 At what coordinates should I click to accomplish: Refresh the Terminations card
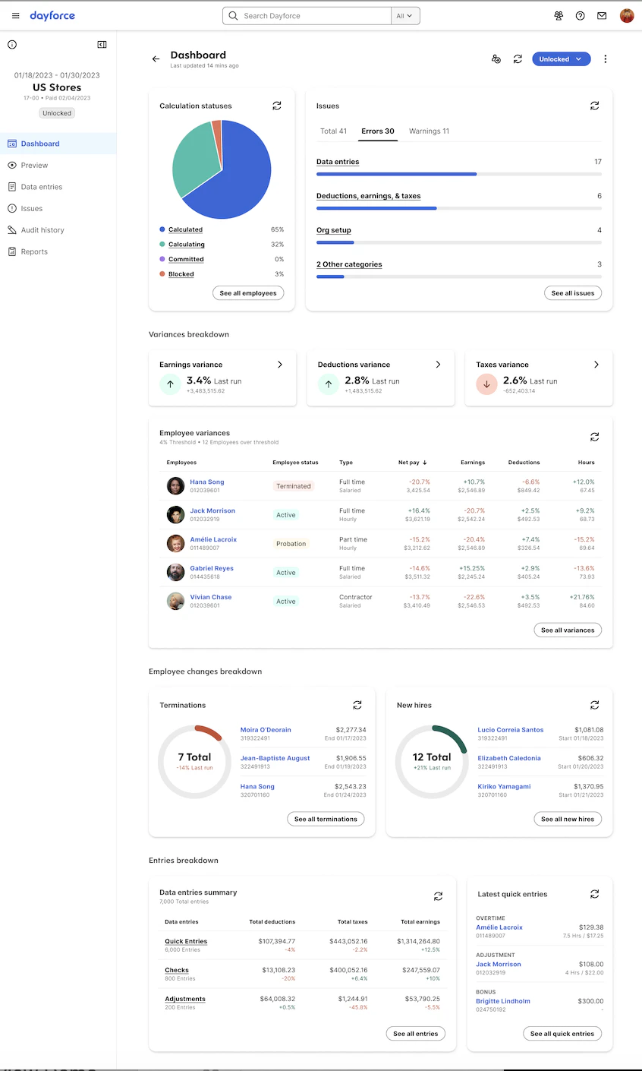[x=357, y=706]
